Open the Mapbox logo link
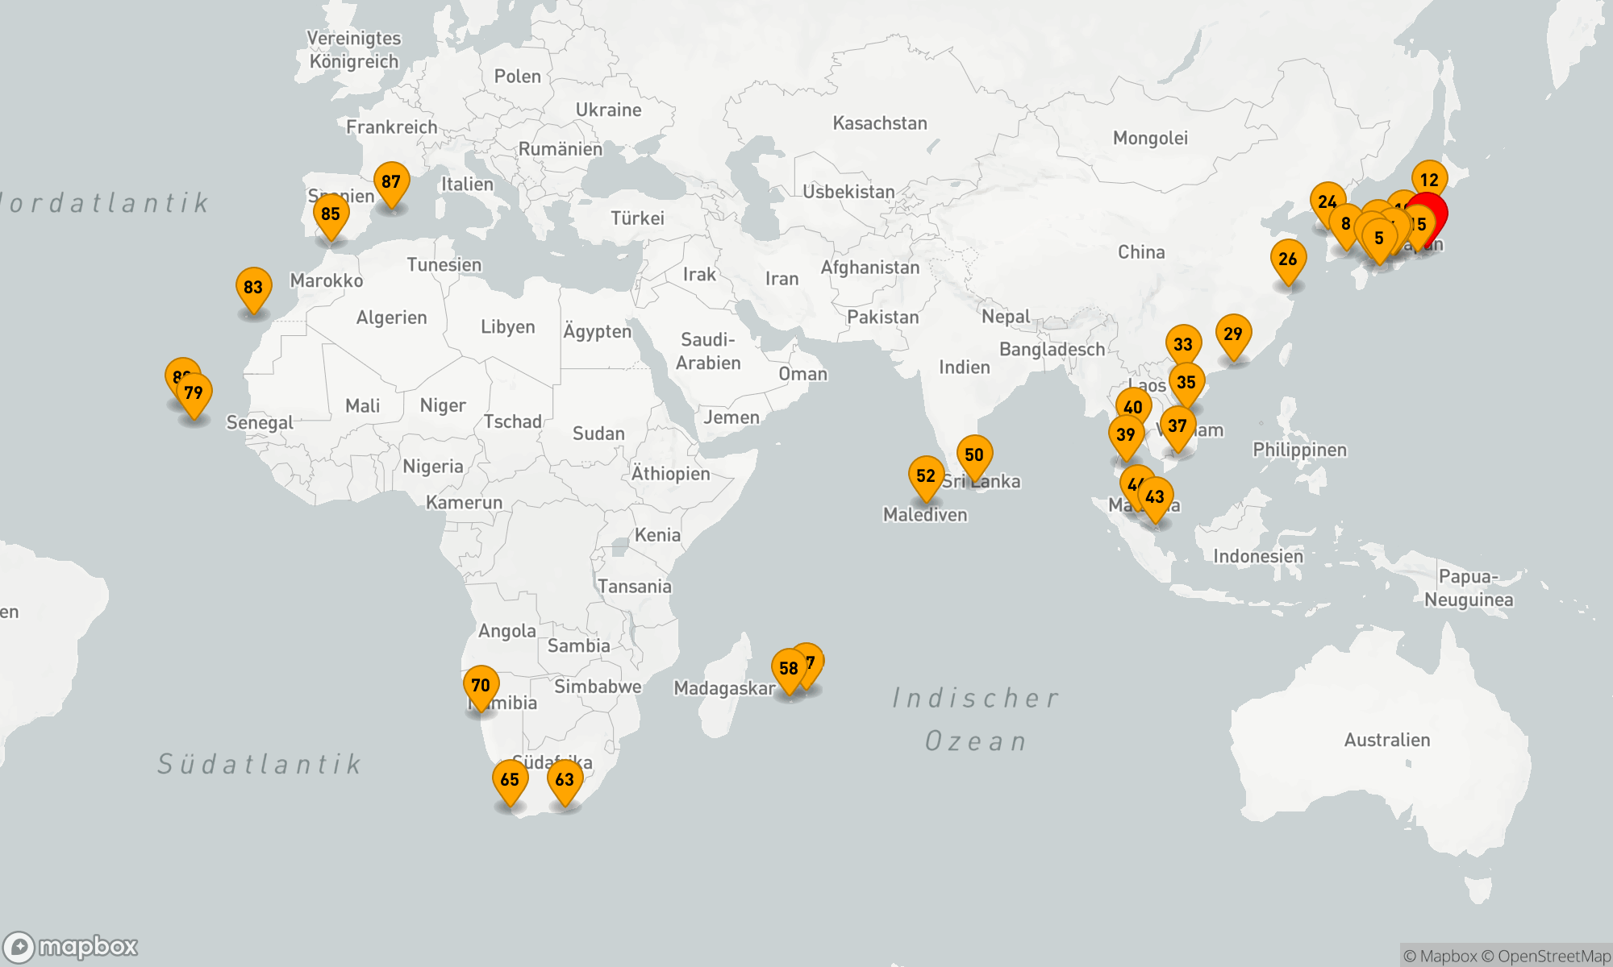This screenshot has width=1613, height=967. [71, 946]
